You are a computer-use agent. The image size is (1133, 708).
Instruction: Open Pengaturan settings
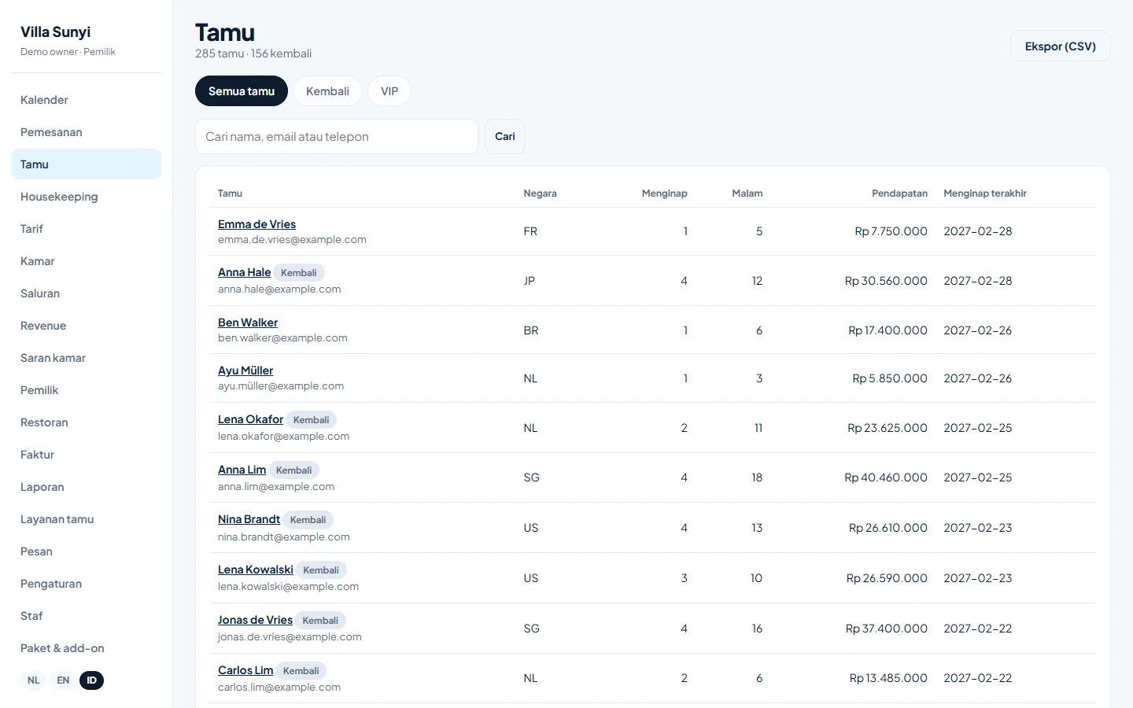(x=86, y=584)
